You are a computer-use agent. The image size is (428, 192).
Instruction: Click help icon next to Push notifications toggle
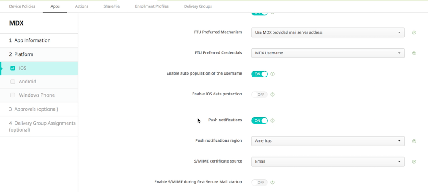(273, 120)
